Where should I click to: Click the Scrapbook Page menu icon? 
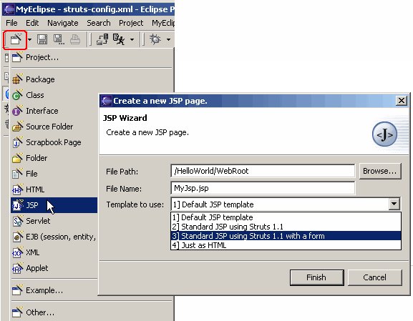click(x=17, y=142)
